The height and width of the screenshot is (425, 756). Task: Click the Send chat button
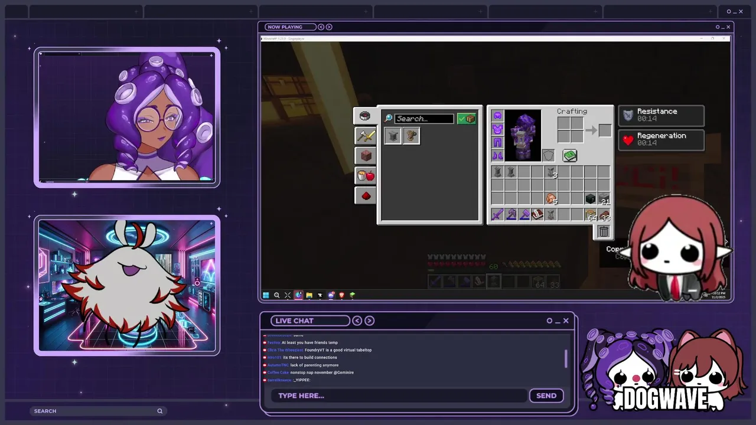546,395
